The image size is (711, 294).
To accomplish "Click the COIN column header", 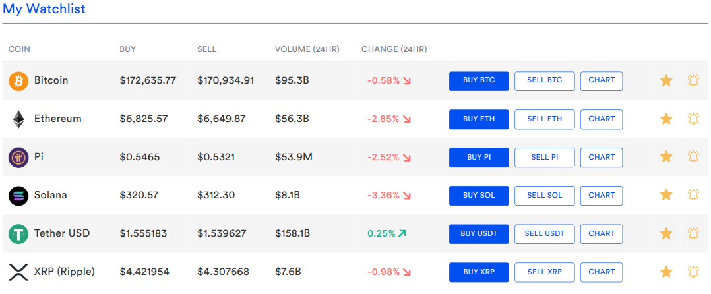I will 20,49.
